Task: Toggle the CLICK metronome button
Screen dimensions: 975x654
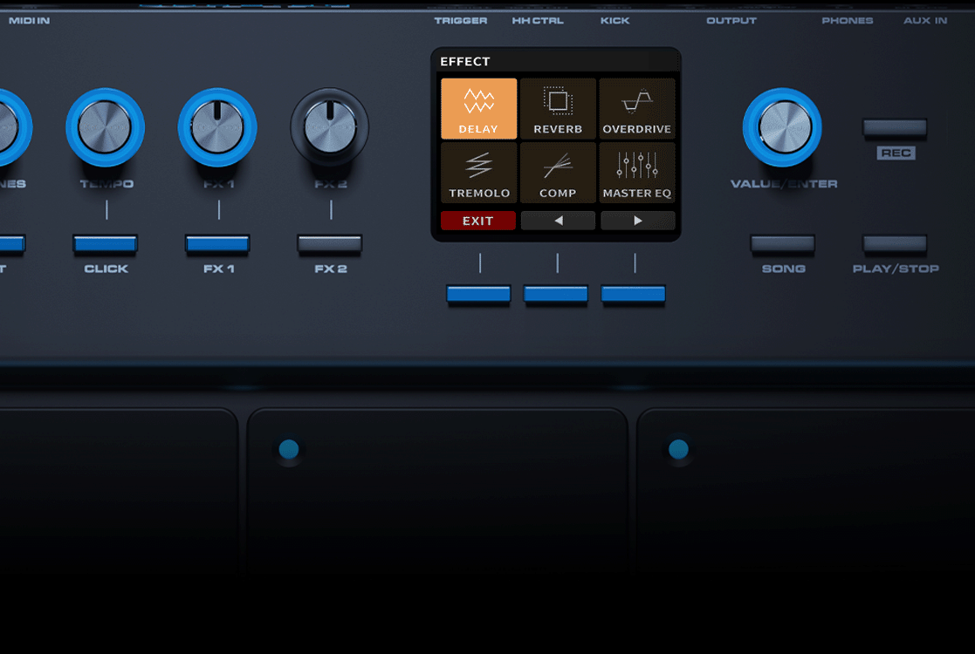Action: [x=105, y=243]
